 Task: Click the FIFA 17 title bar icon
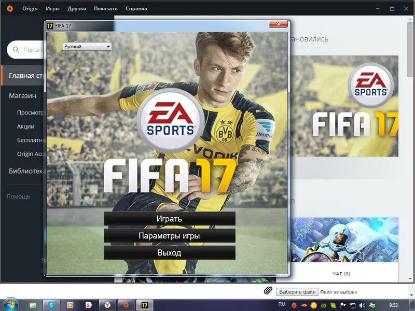click(50, 25)
